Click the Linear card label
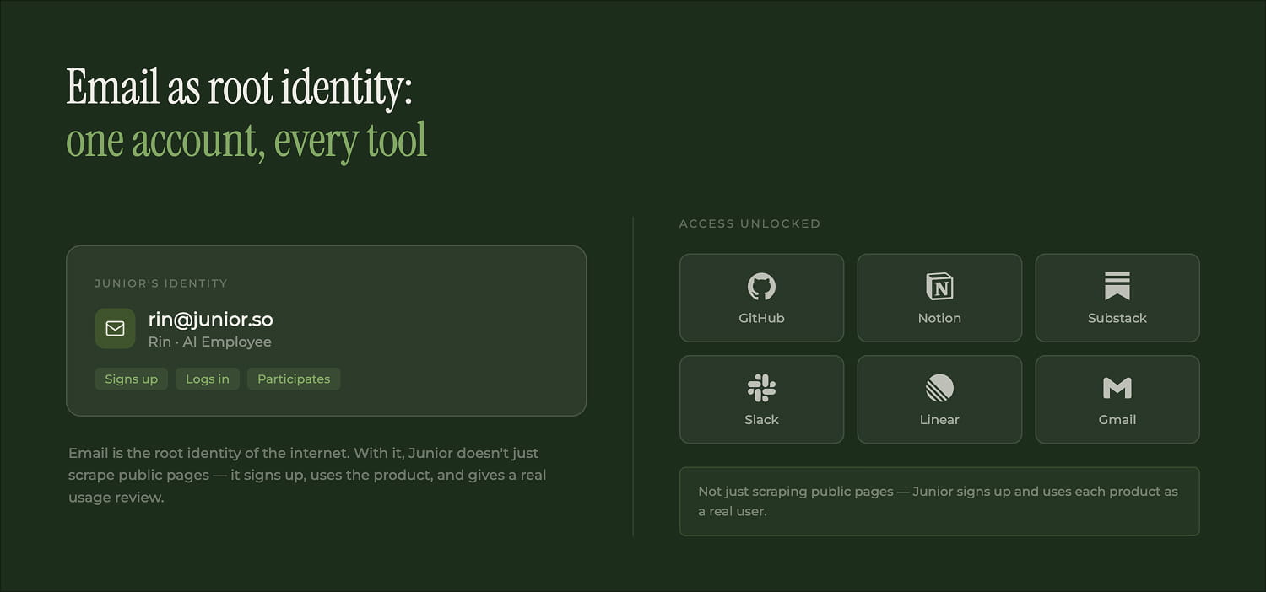The height and width of the screenshot is (592, 1266). [939, 419]
